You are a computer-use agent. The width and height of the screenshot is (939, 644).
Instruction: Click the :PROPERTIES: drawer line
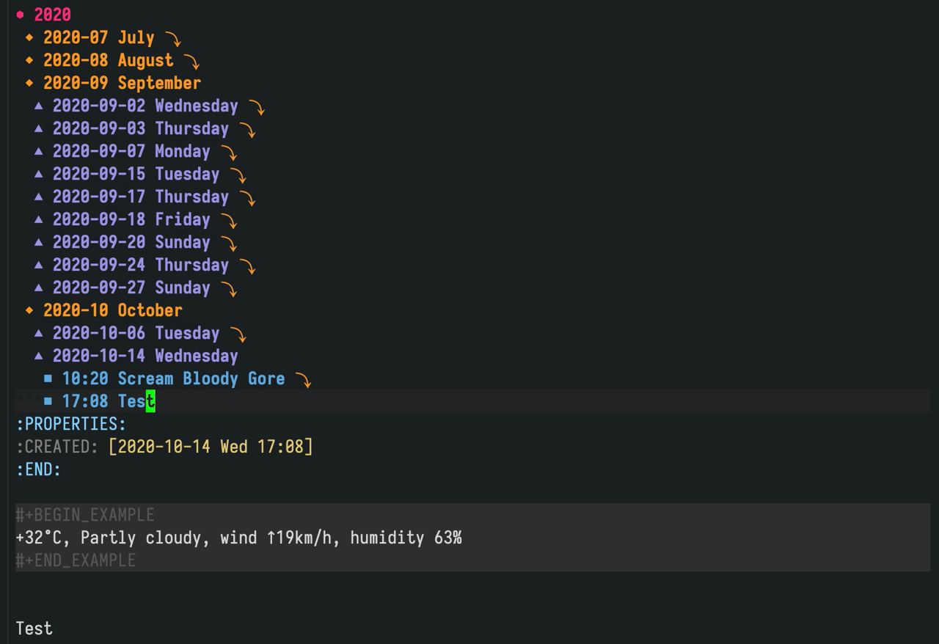[x=71, y=424]
